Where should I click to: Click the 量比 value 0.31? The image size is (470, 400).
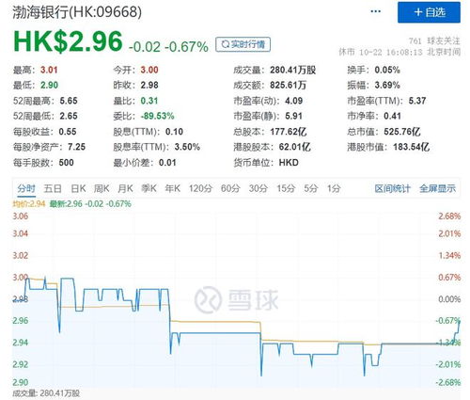(149, 101)
